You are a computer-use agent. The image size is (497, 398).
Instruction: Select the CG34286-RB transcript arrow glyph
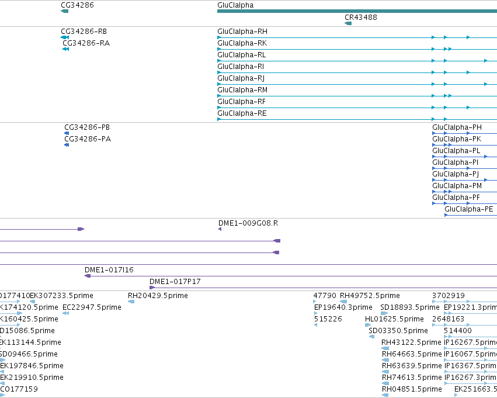(x=65, y=37)
